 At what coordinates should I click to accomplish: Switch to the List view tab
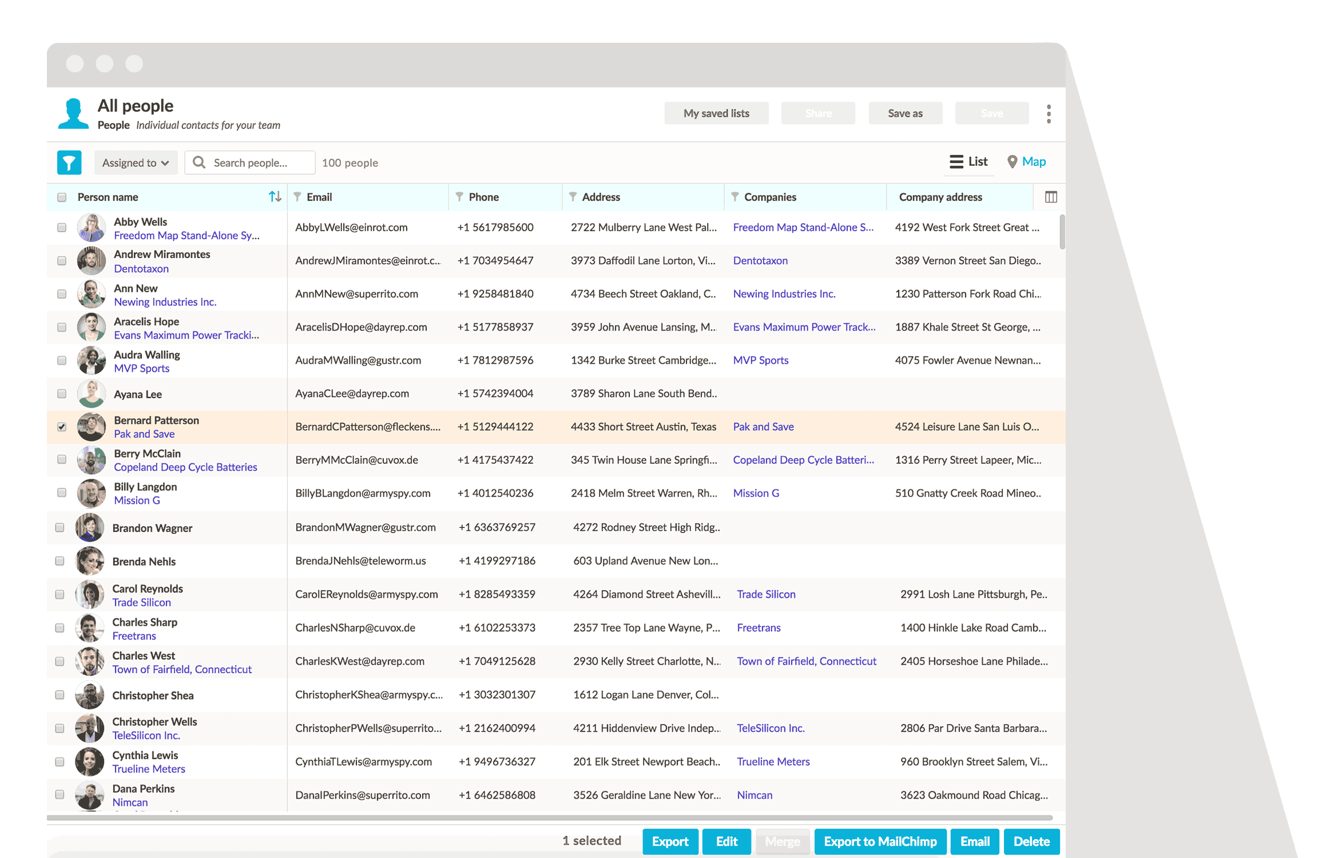pos(969,162)
